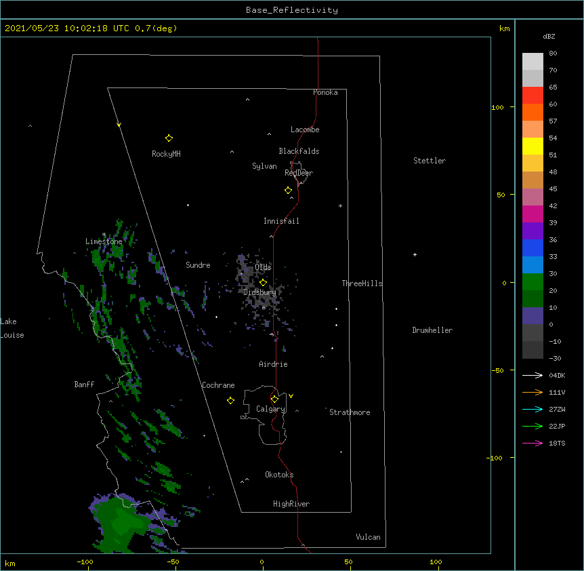Click the Innisfail label
This screenshot has height=571, width=584.
click(x=281, y=221)
